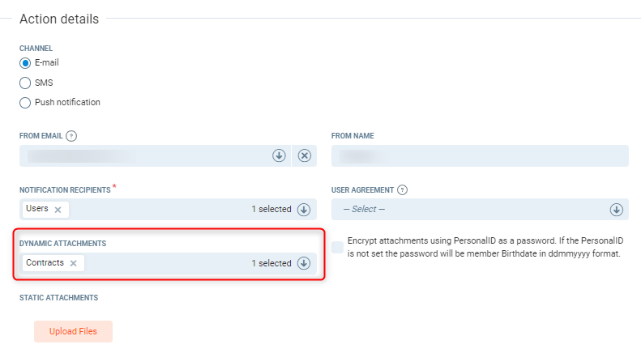
Task: Click the From Email input field
Action: click(146, 155)
